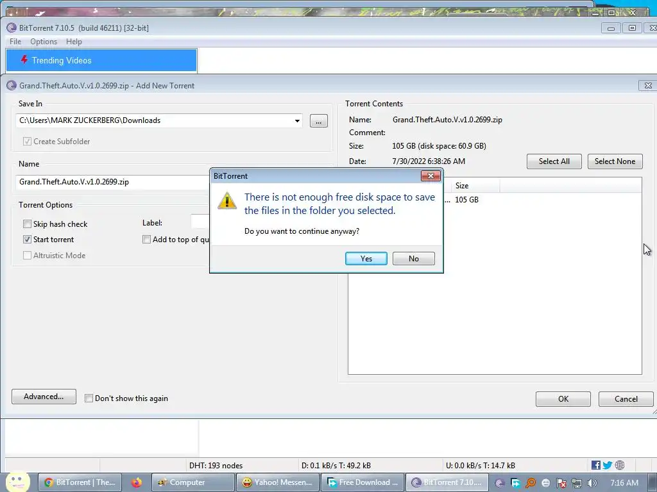Open the volume speaker tray icon
The height and width of the screenshot is (492, 657).
[592, 483]
